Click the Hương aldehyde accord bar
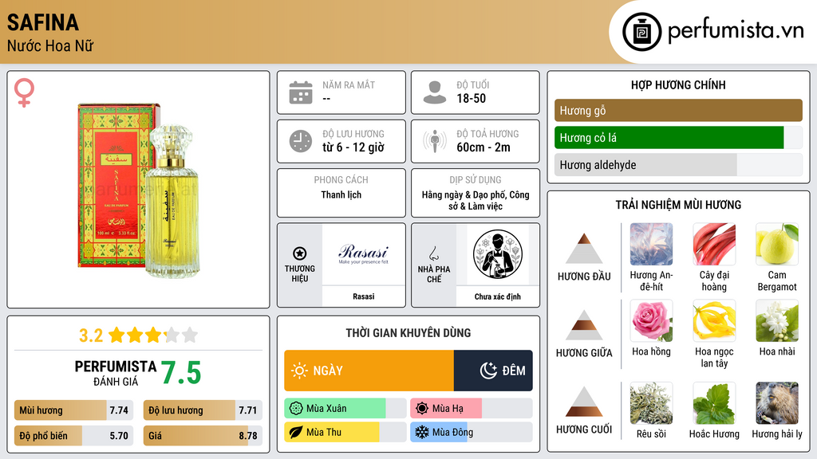 [678, 165]
